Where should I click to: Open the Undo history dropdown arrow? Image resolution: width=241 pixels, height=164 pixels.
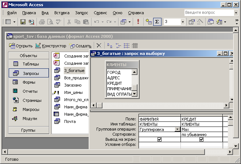(x=102, y=22)
